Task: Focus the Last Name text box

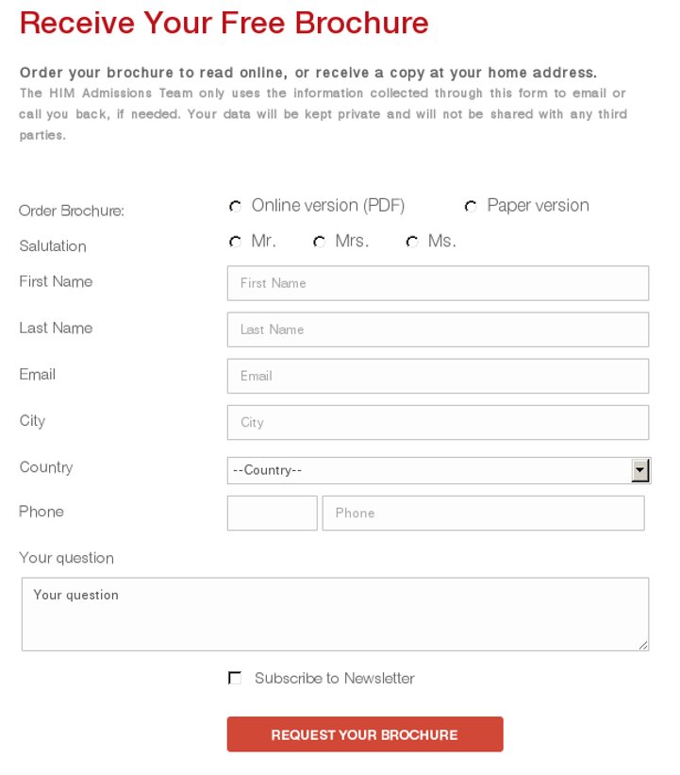Action: tap(438, 329)
